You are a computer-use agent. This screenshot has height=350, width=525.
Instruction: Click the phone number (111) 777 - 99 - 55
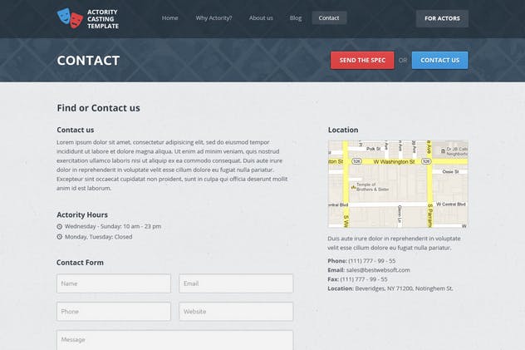pos(372,260)
